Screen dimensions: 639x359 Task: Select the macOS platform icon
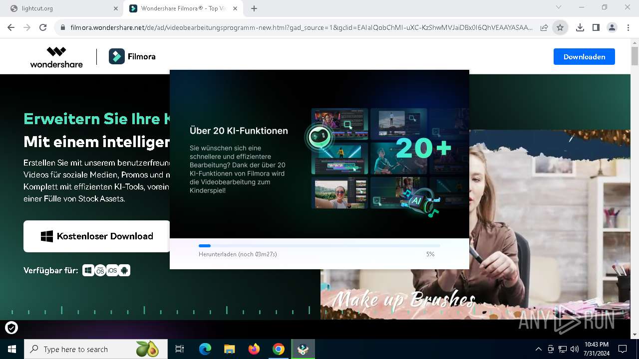(x=100, y=270)
